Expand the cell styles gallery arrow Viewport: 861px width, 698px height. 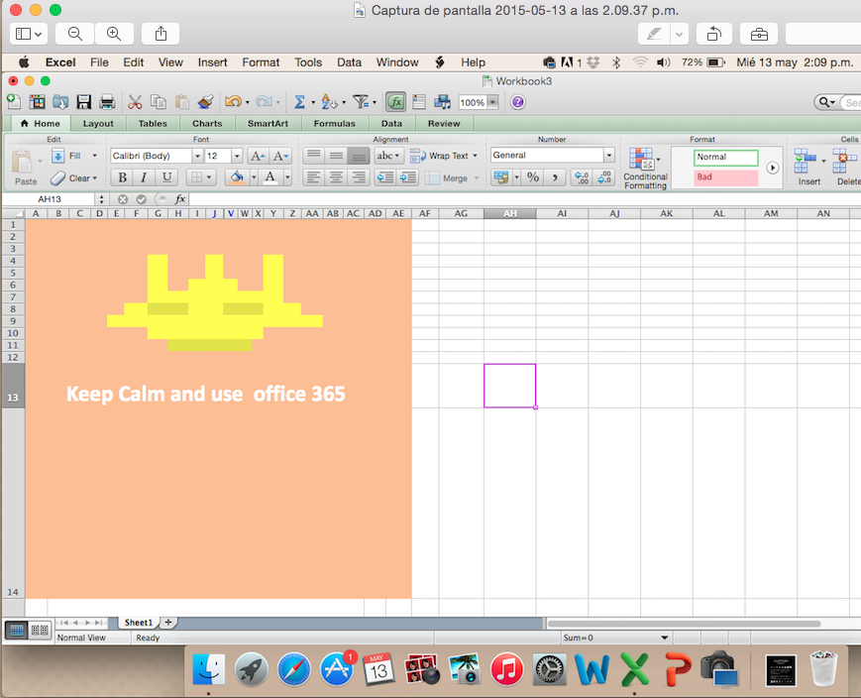coord(772,168)
